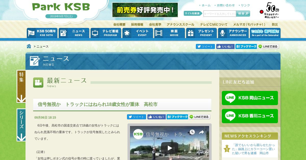Select the アナウンサー ANNOUNCER tab

pyautogui.click(x=233, y=33)
